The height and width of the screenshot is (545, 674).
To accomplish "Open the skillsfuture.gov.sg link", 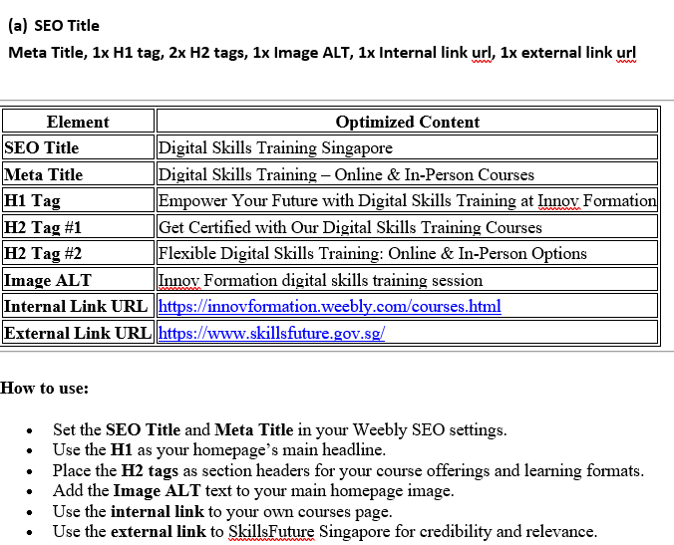I will [271, 333].
